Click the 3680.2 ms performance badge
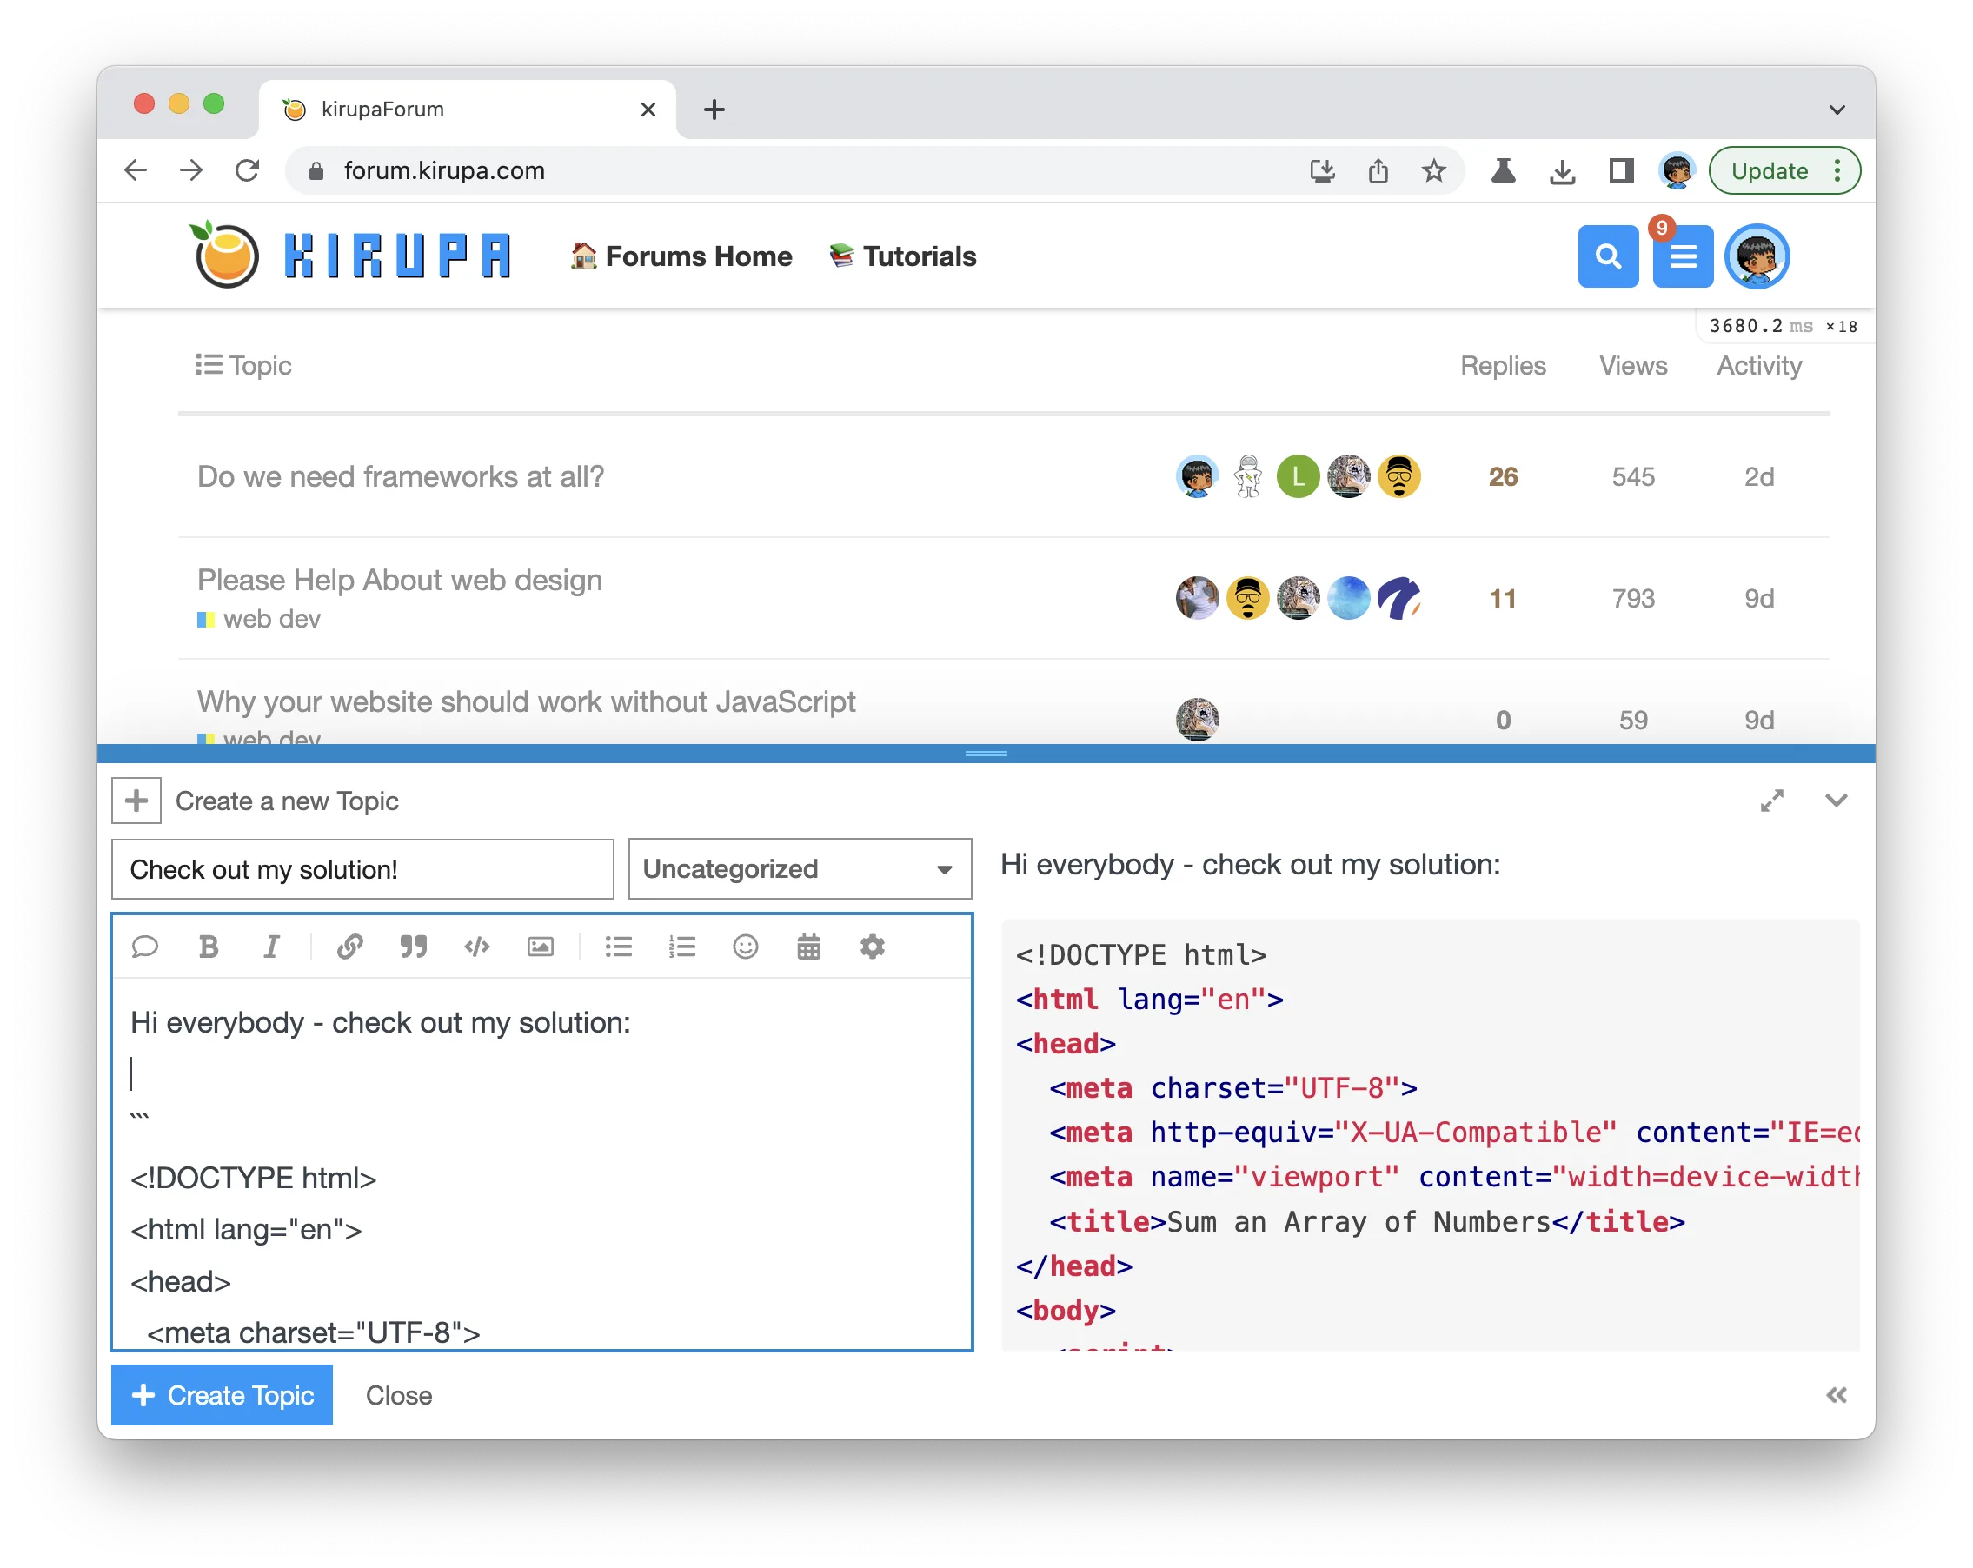This screenshot has height=1568, width=1973. coord(1783,326)
